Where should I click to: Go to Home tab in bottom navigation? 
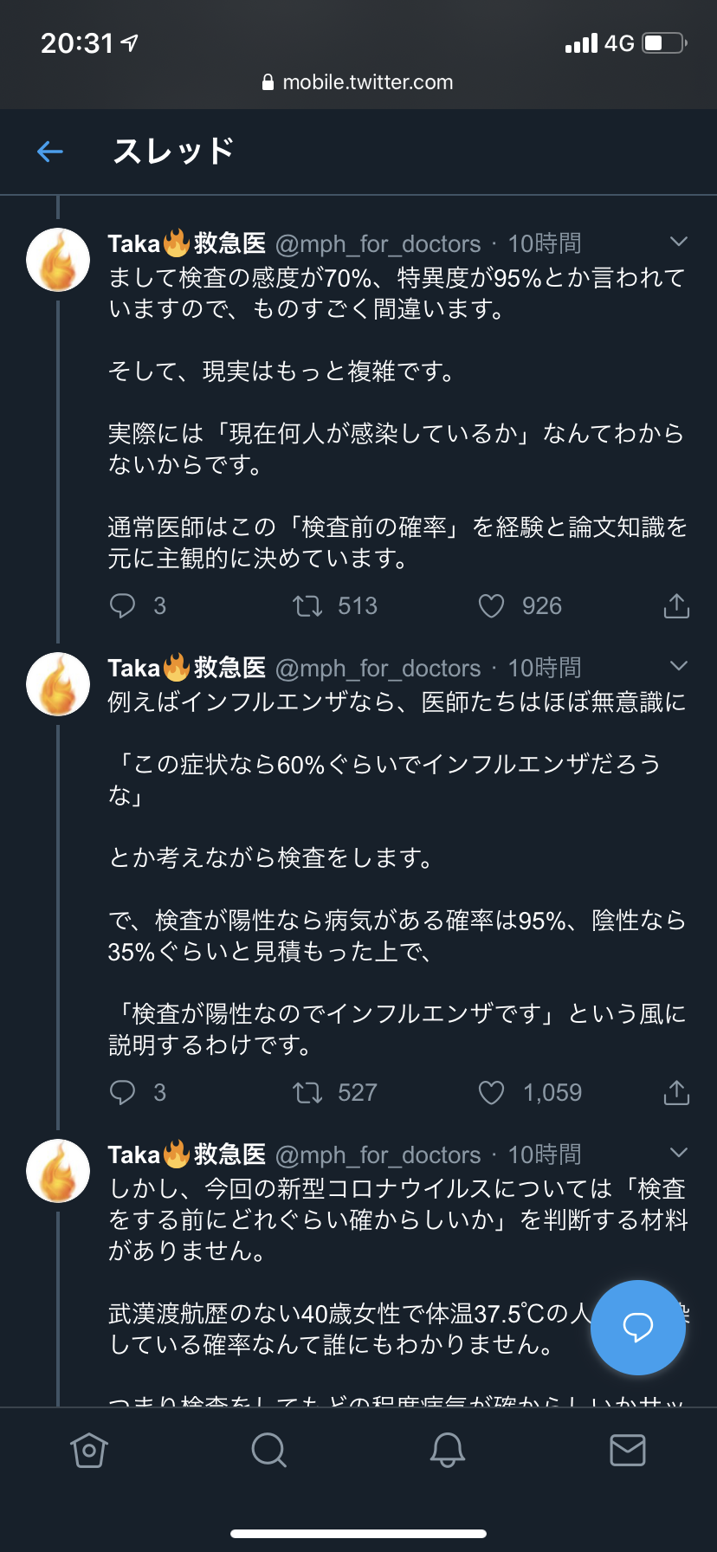[x=89, y=1450]
